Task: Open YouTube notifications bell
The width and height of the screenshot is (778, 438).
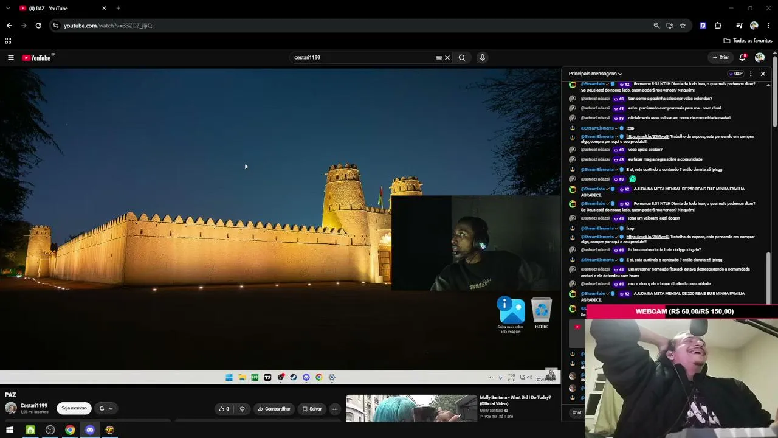Action: pos(742,58)
